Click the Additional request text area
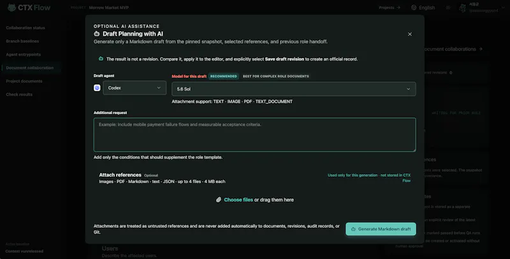The width and height of the screenshot is (510, 259). click(254, 135)
